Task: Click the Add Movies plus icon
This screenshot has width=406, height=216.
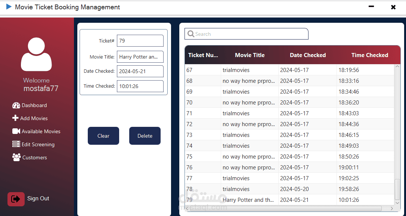Action: point(15,118)
